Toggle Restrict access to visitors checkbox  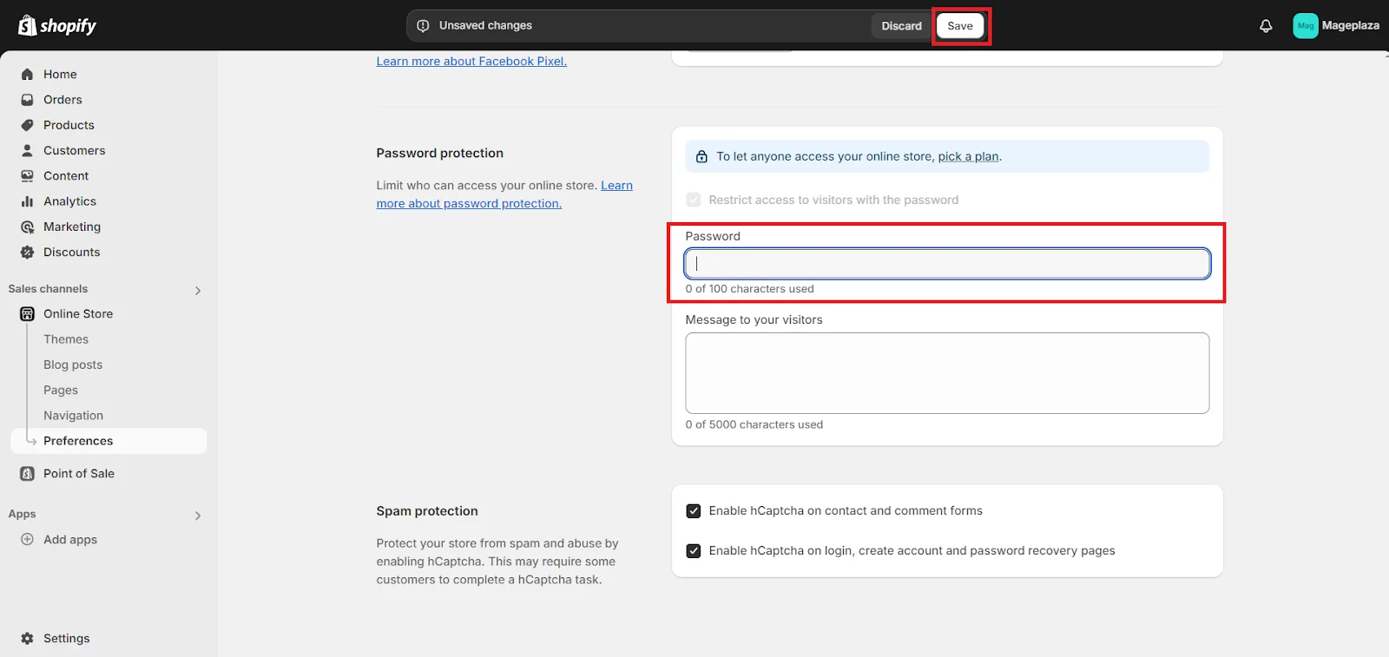click(694, 200)
